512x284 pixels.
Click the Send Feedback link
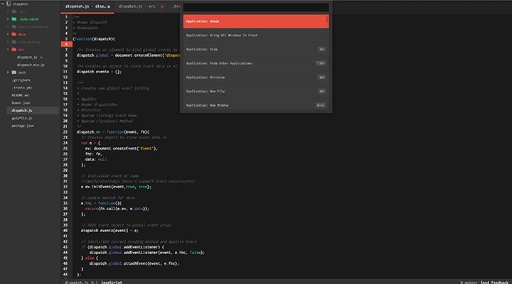point(494,283)
